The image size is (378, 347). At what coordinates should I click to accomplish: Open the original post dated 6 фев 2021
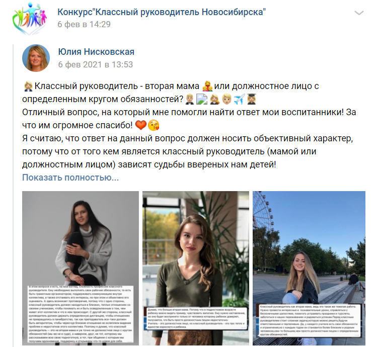coord(96,64)
